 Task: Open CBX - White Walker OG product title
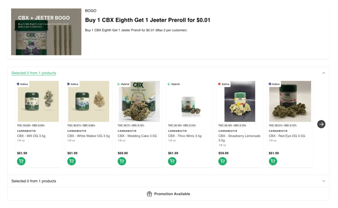point(88,136)
